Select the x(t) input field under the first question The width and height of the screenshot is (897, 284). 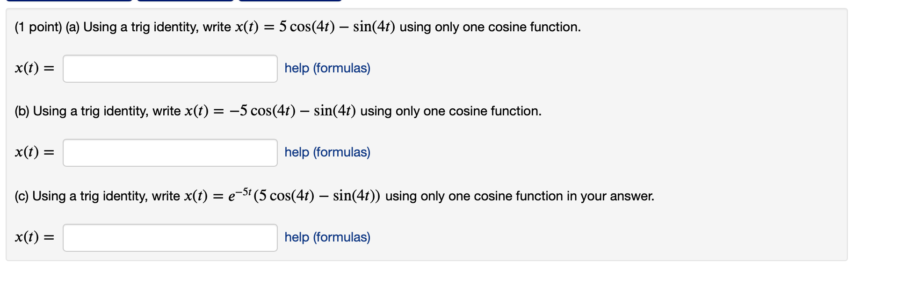coord(169,68)
